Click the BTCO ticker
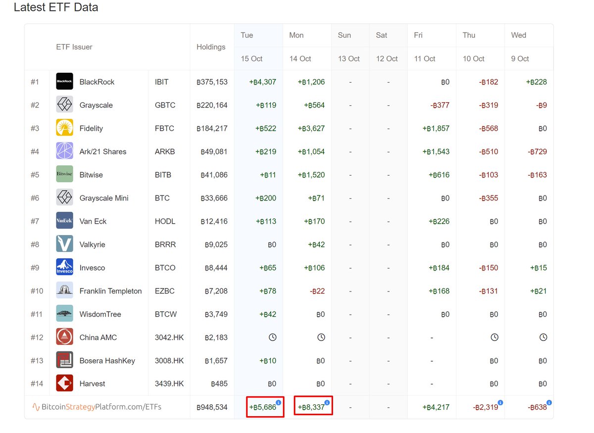 click(x=165, y=268)
